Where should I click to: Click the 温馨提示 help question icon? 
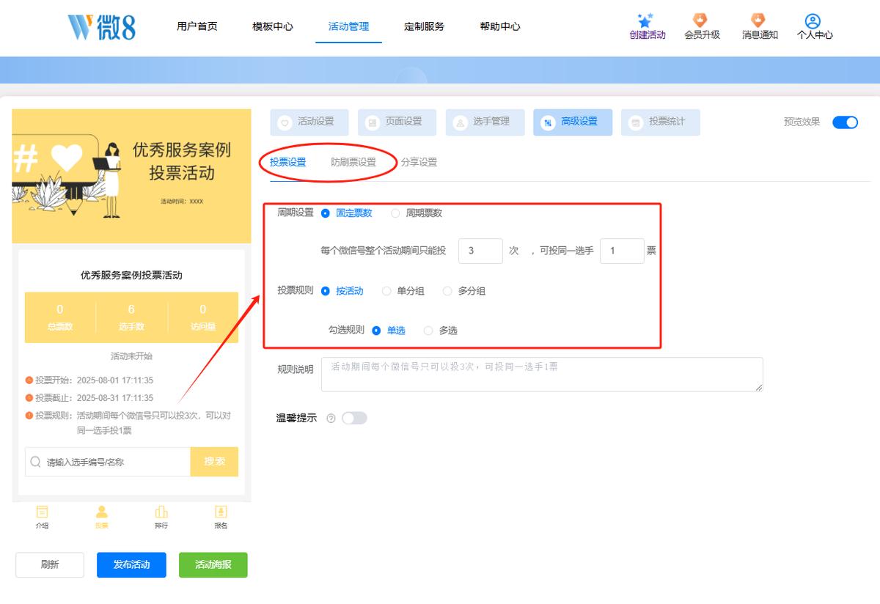[331, 419]
